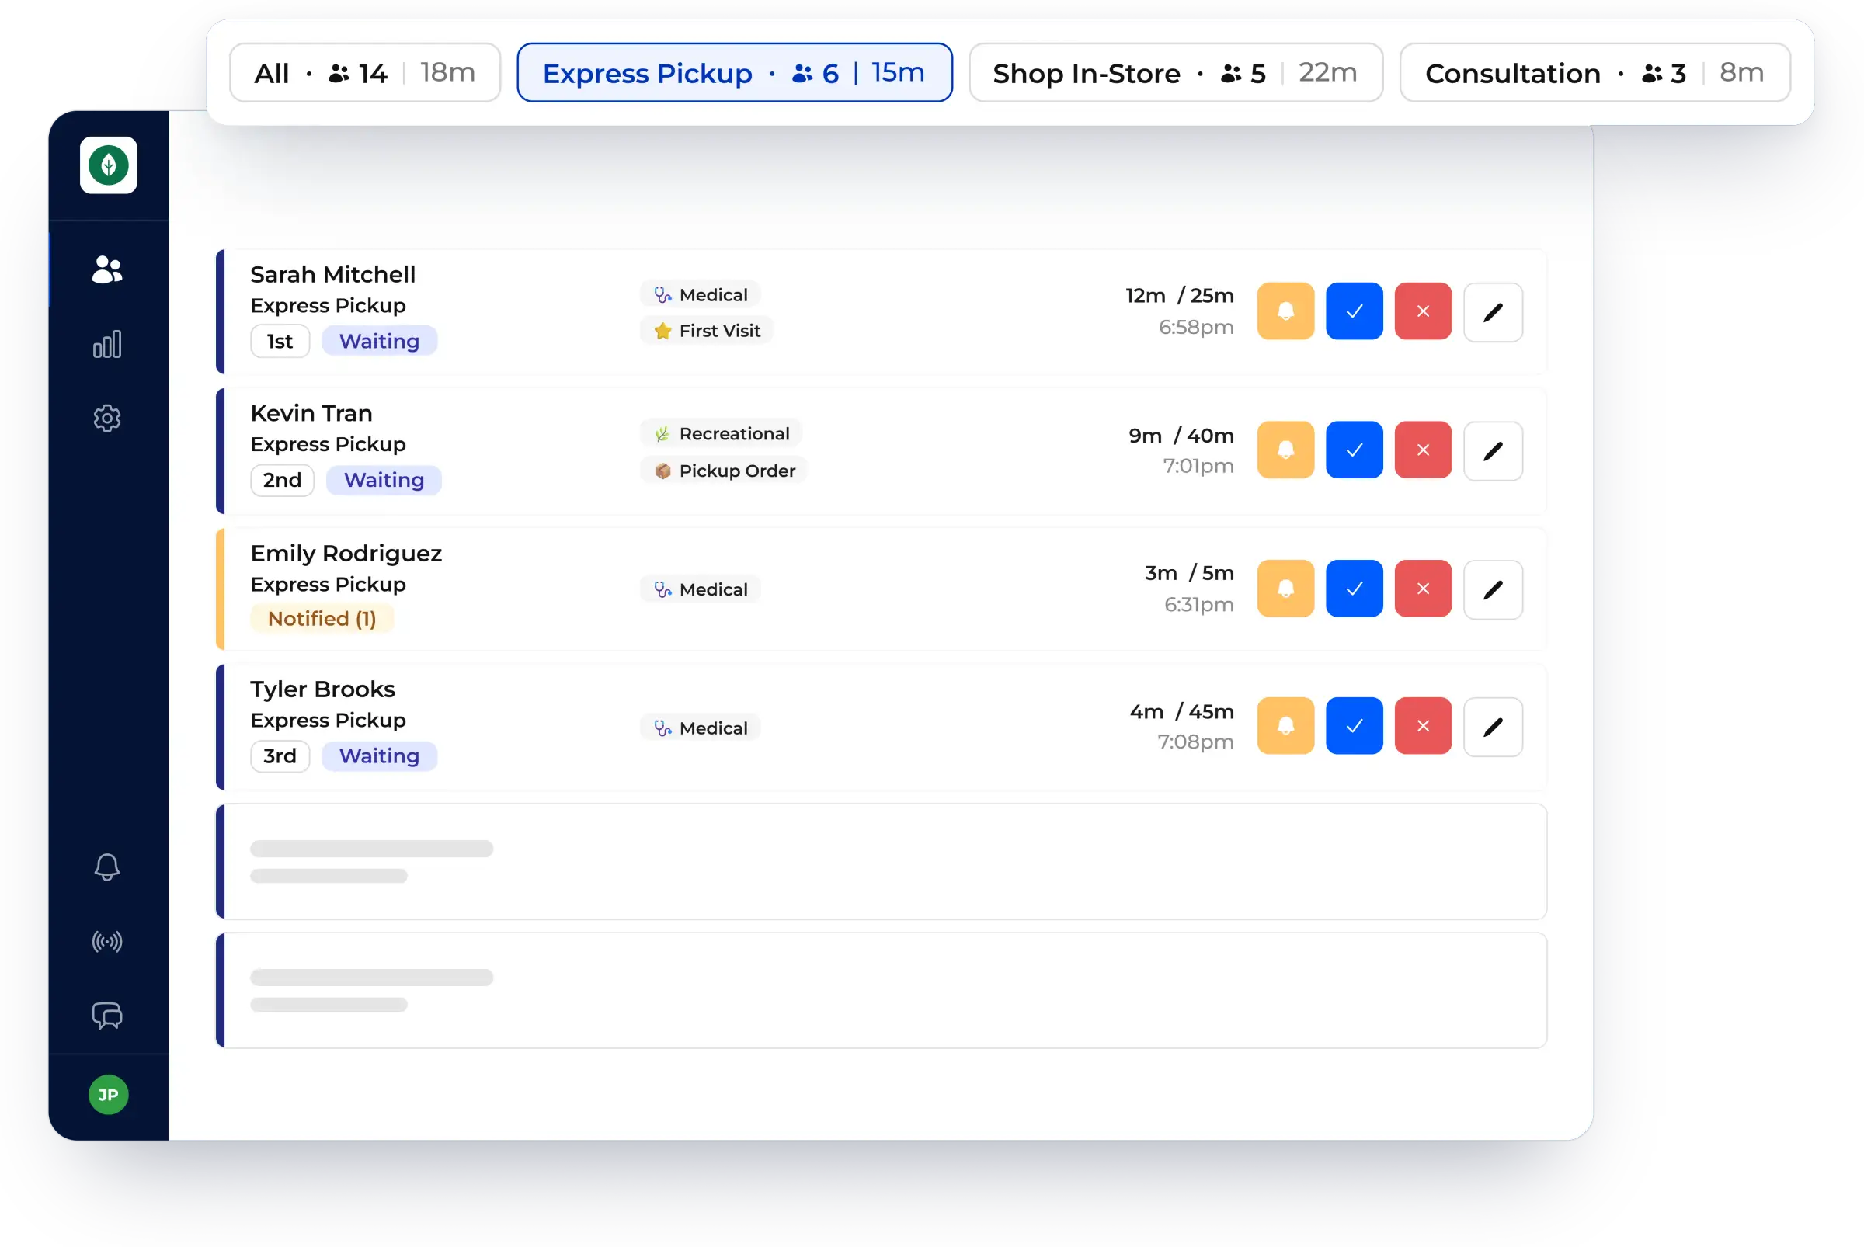Click the 6:31pm check-in time
1864x1247 pixels.
pos(1199,604)
